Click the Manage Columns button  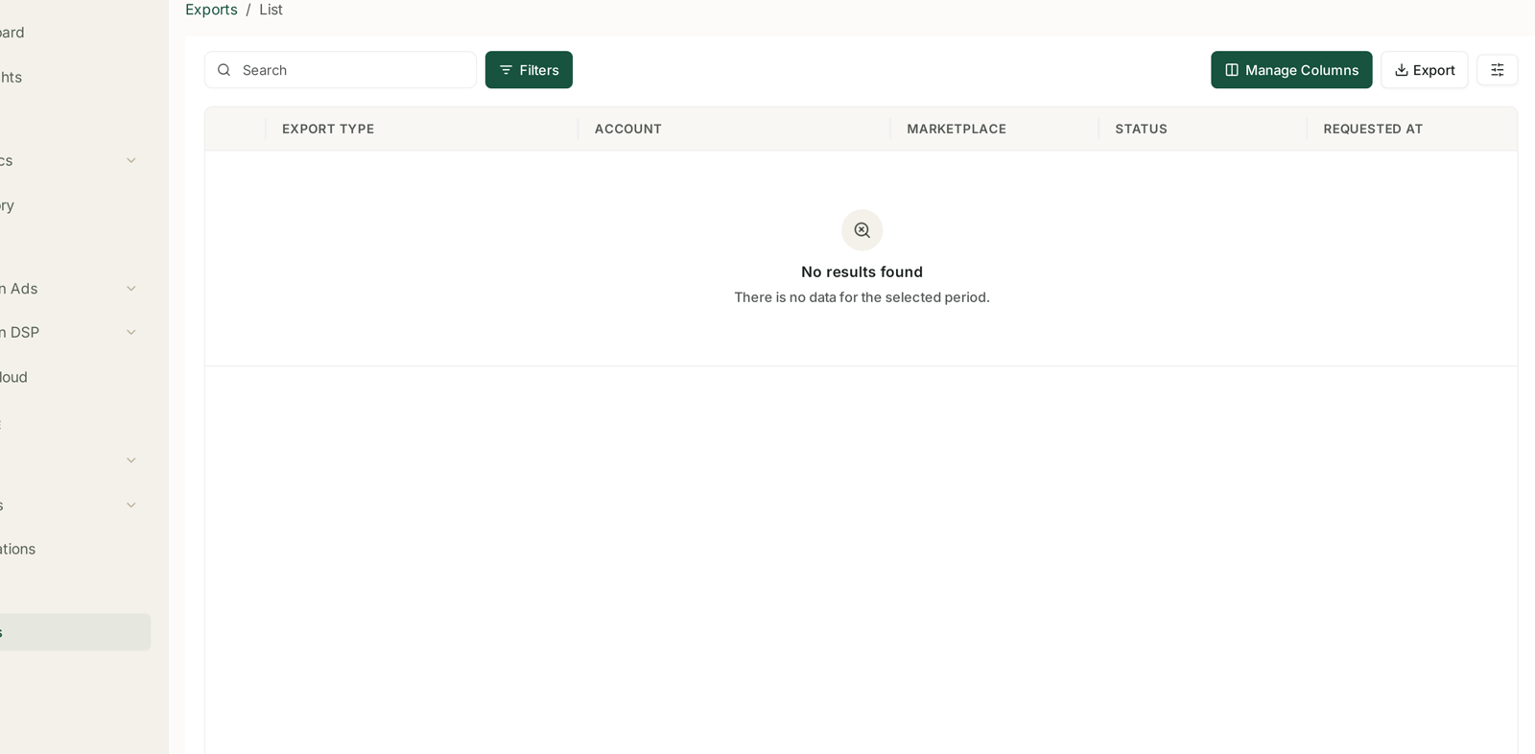pyautogui.click(x=1291, y=70)
